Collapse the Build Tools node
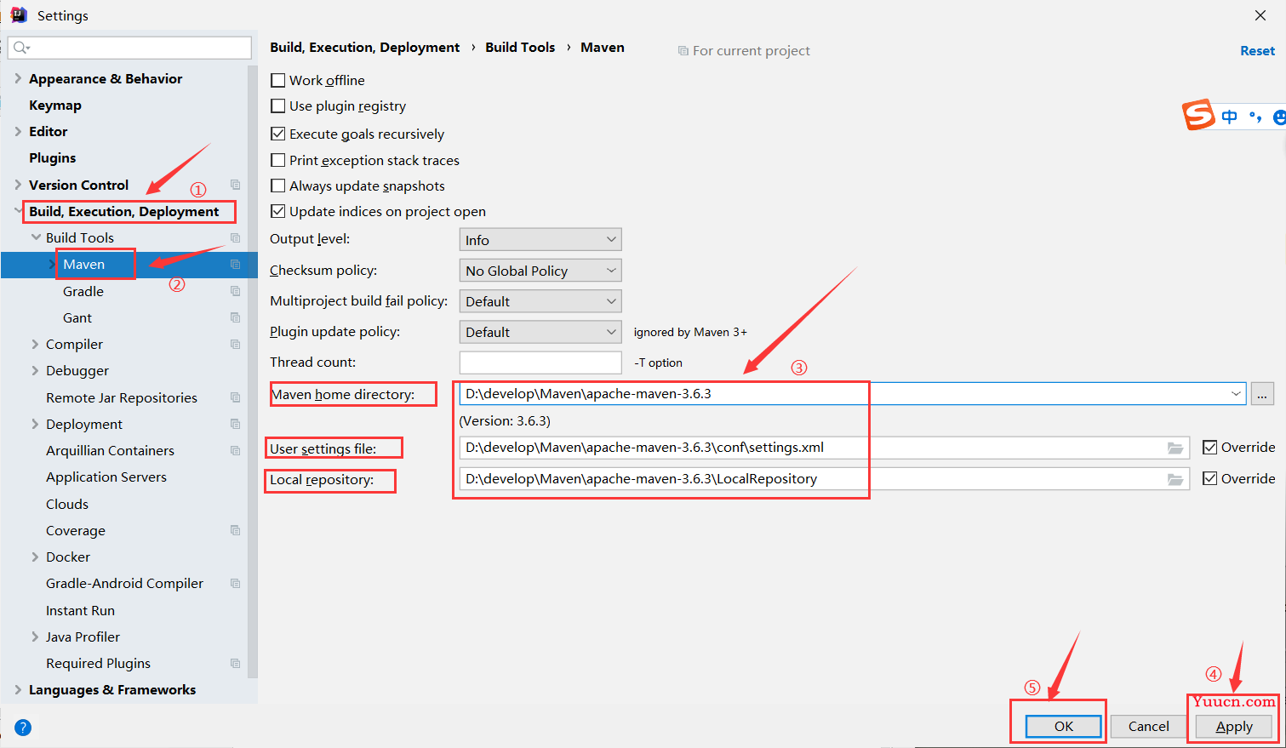Image resolution: width=1286 pixels, height=748 pixels. 35,237
